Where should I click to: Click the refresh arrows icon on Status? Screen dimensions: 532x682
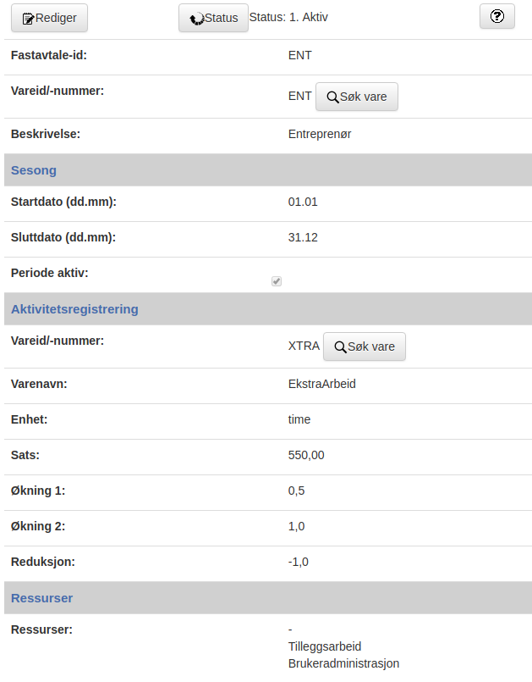(x=197, y=19)
